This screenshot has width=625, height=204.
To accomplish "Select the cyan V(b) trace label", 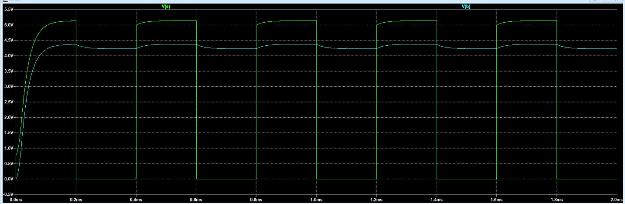I will click(466, 7).
